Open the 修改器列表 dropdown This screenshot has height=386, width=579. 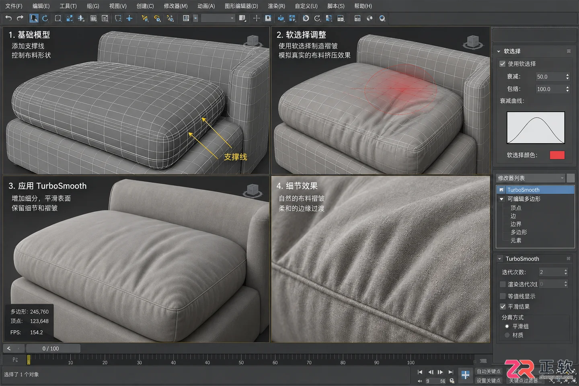pos(530,178)
